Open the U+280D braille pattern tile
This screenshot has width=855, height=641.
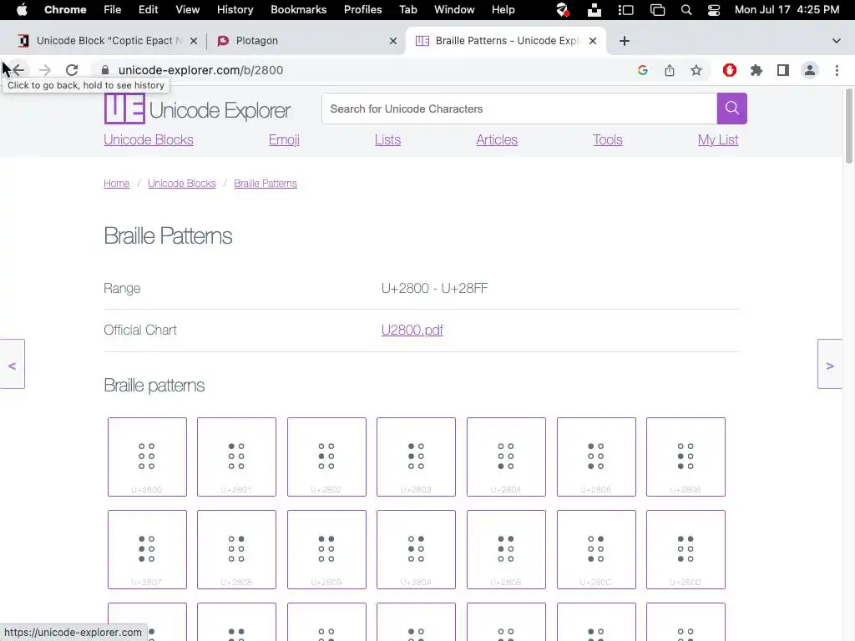(686, 549)
